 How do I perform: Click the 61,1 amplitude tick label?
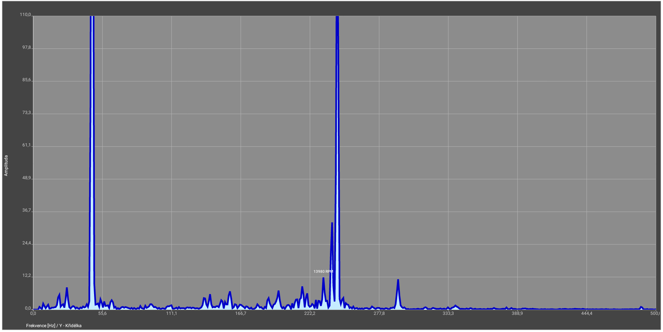coord(27,145)
